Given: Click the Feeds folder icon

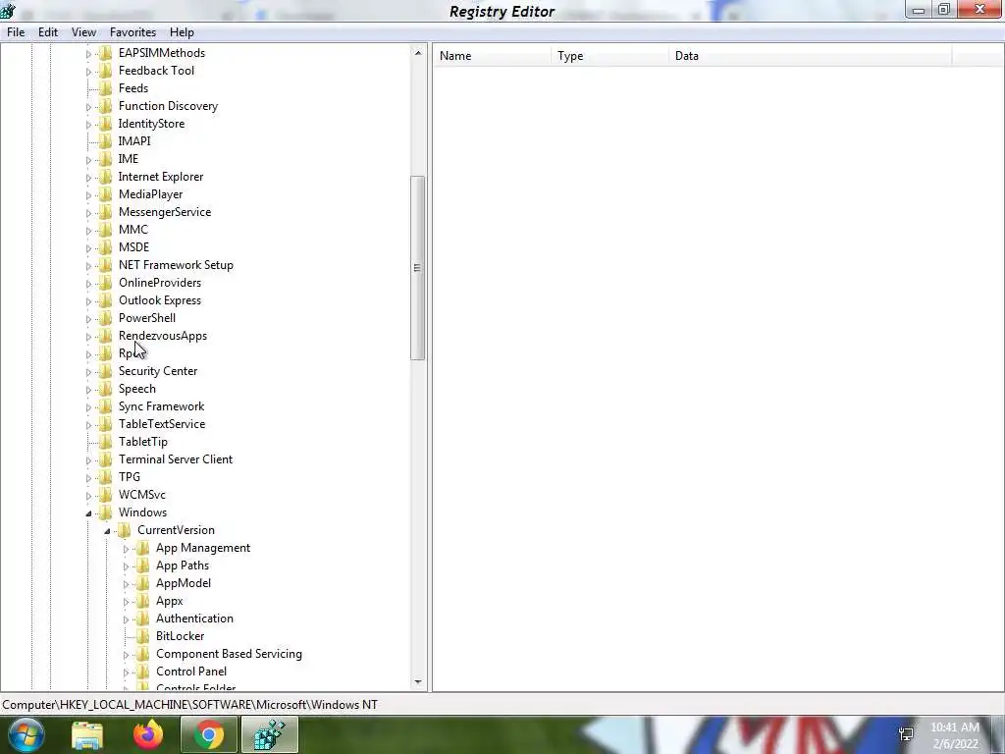Looking at the screenshot, I should (x=106, y=88).
